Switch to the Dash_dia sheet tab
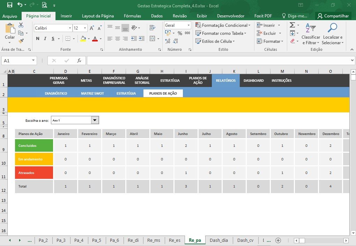This screenshot has width=356, height=246. click(218, 240)
